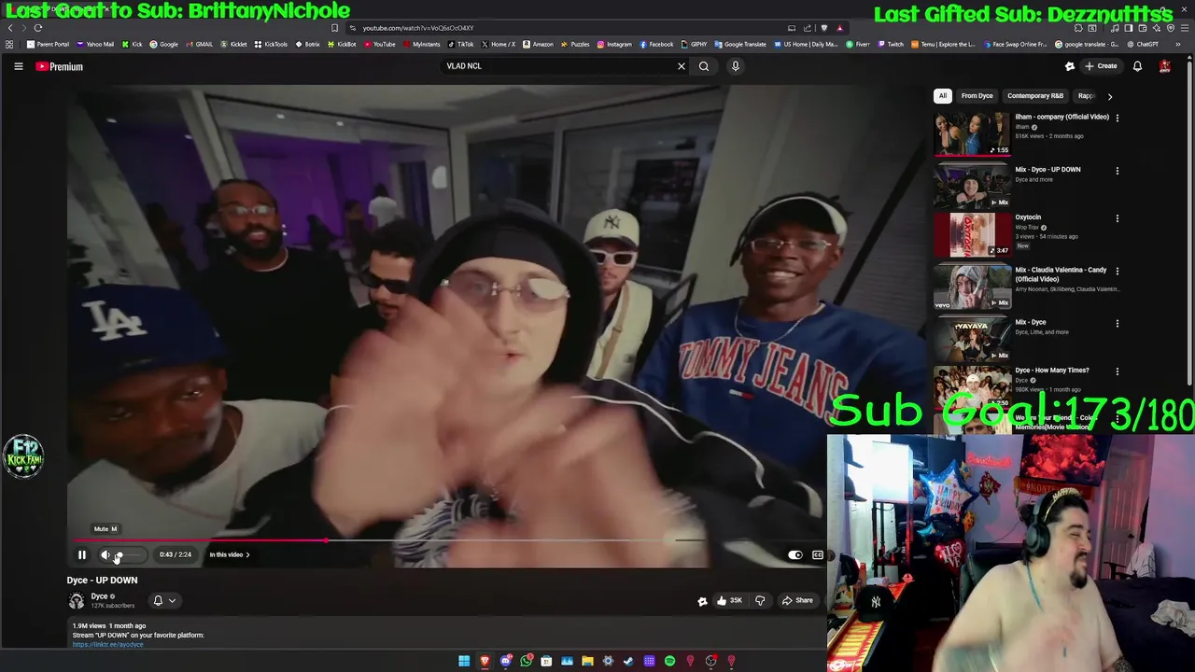Image resolution: width=1195 pixels, height=672 pixels.
Task: Select the 'Contemporary R&B' filter chip
Action: [x=1035, y=96]
